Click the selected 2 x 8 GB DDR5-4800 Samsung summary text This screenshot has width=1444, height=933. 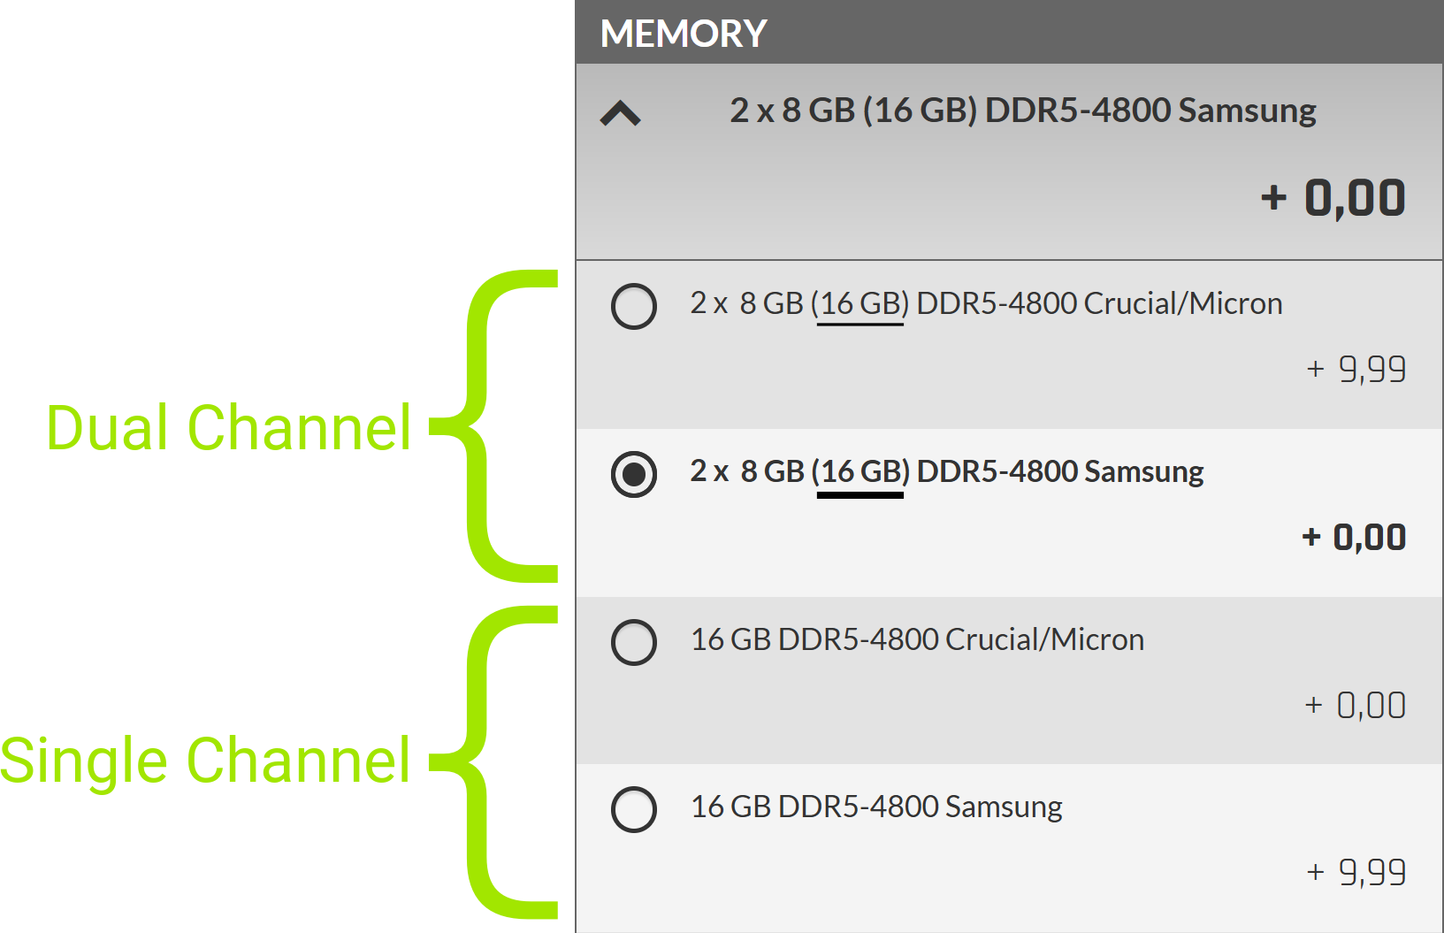(1021, 110)
